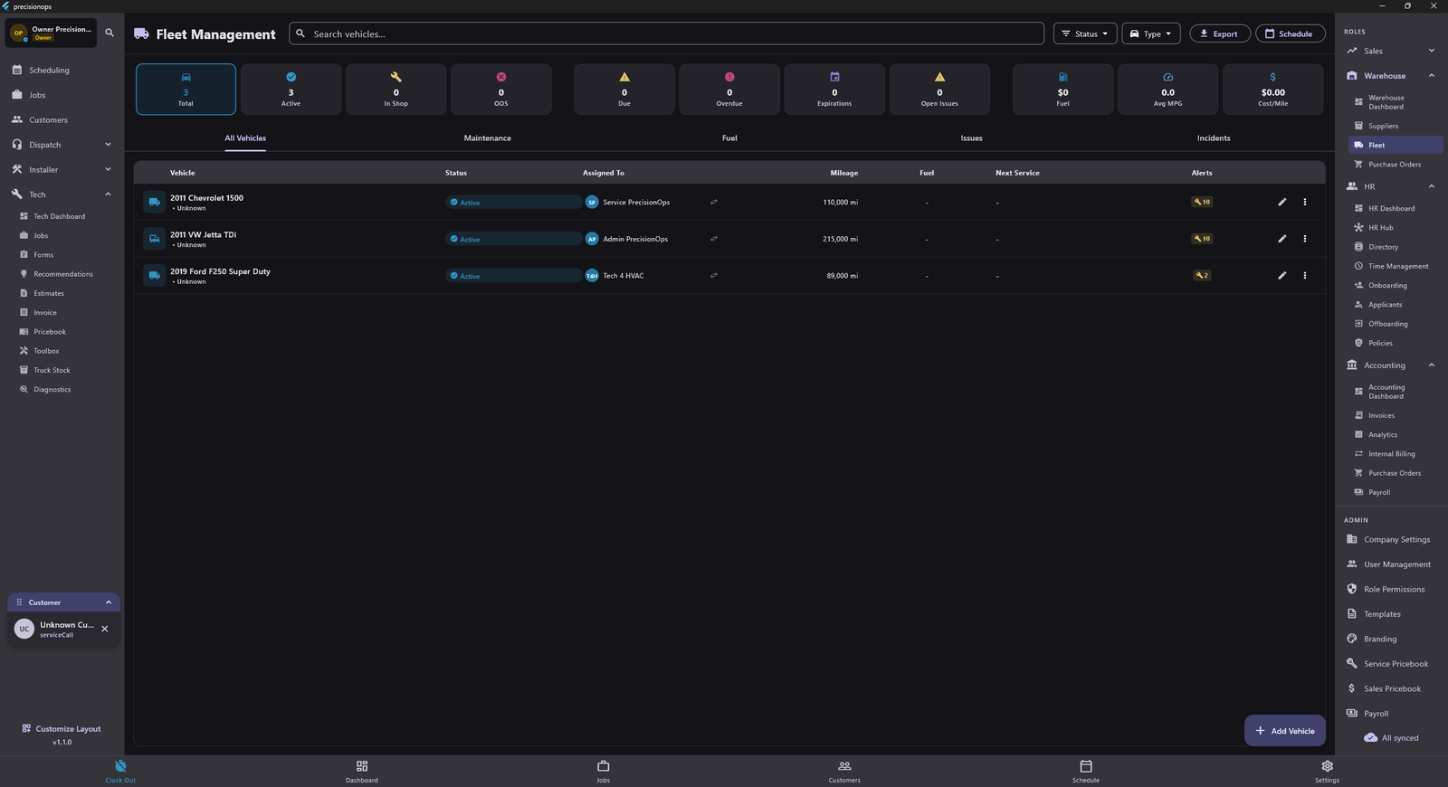This screenshot has width=1448, height=787.
Task: Open Diagnostics under Tech
Action: pyautogui.click(x=52, y=390)
